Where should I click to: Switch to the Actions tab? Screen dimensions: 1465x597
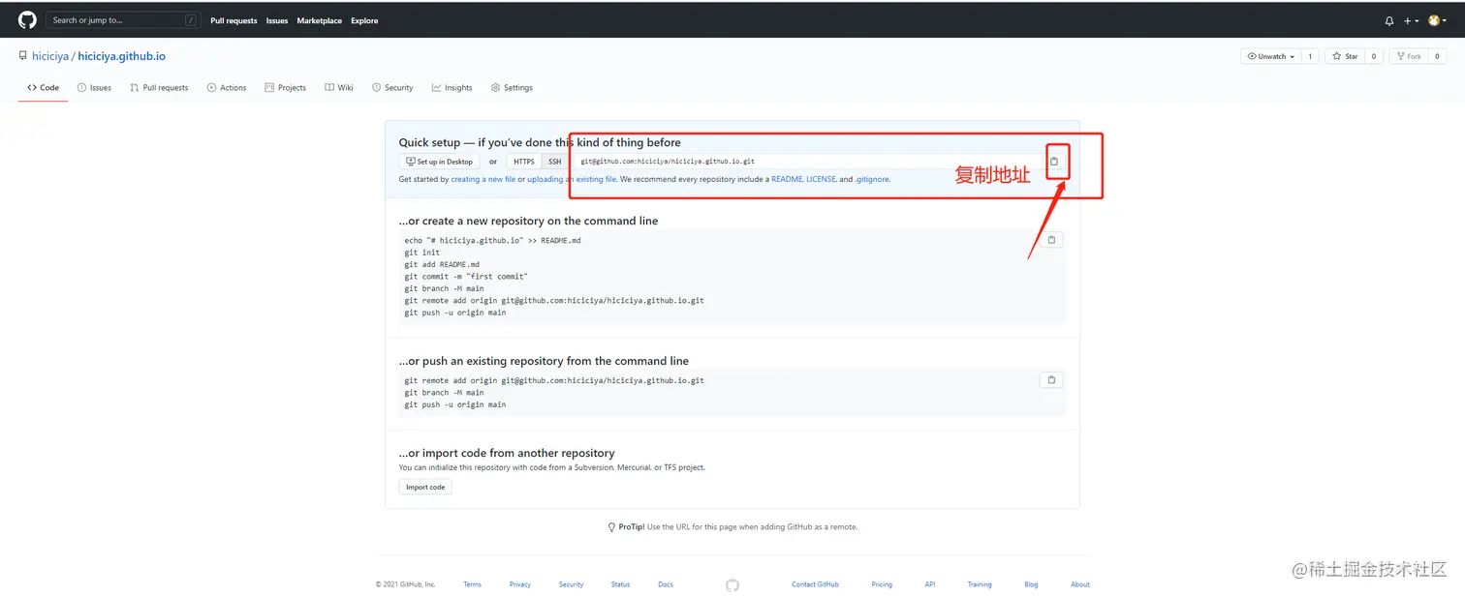coord(227,87)
